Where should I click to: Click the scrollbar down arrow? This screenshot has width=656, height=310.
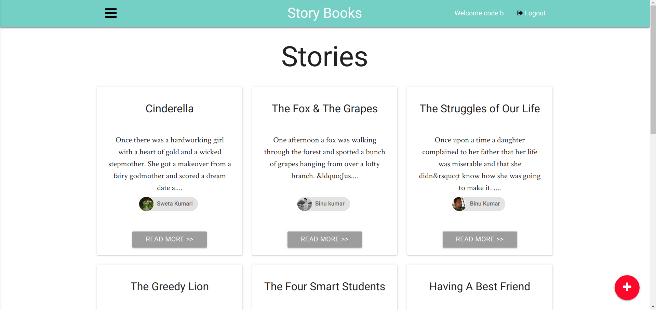[x=653, y=307]
